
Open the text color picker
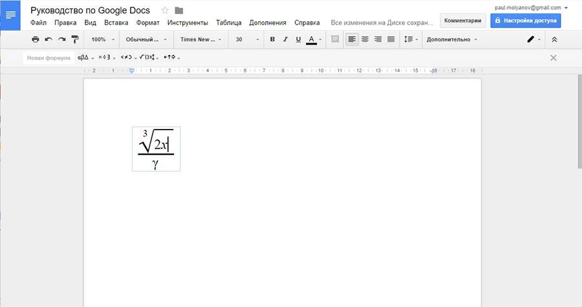[314, 39]
